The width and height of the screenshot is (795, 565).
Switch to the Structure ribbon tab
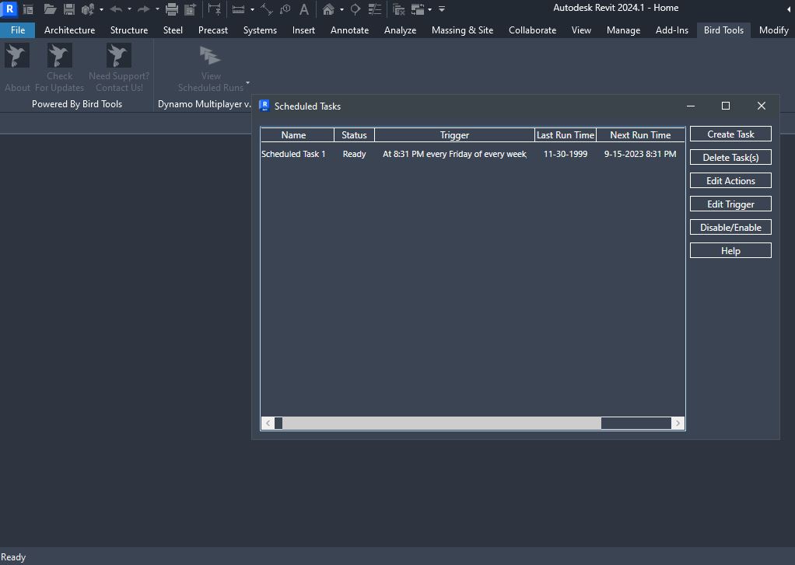click(x=129, y=30)
